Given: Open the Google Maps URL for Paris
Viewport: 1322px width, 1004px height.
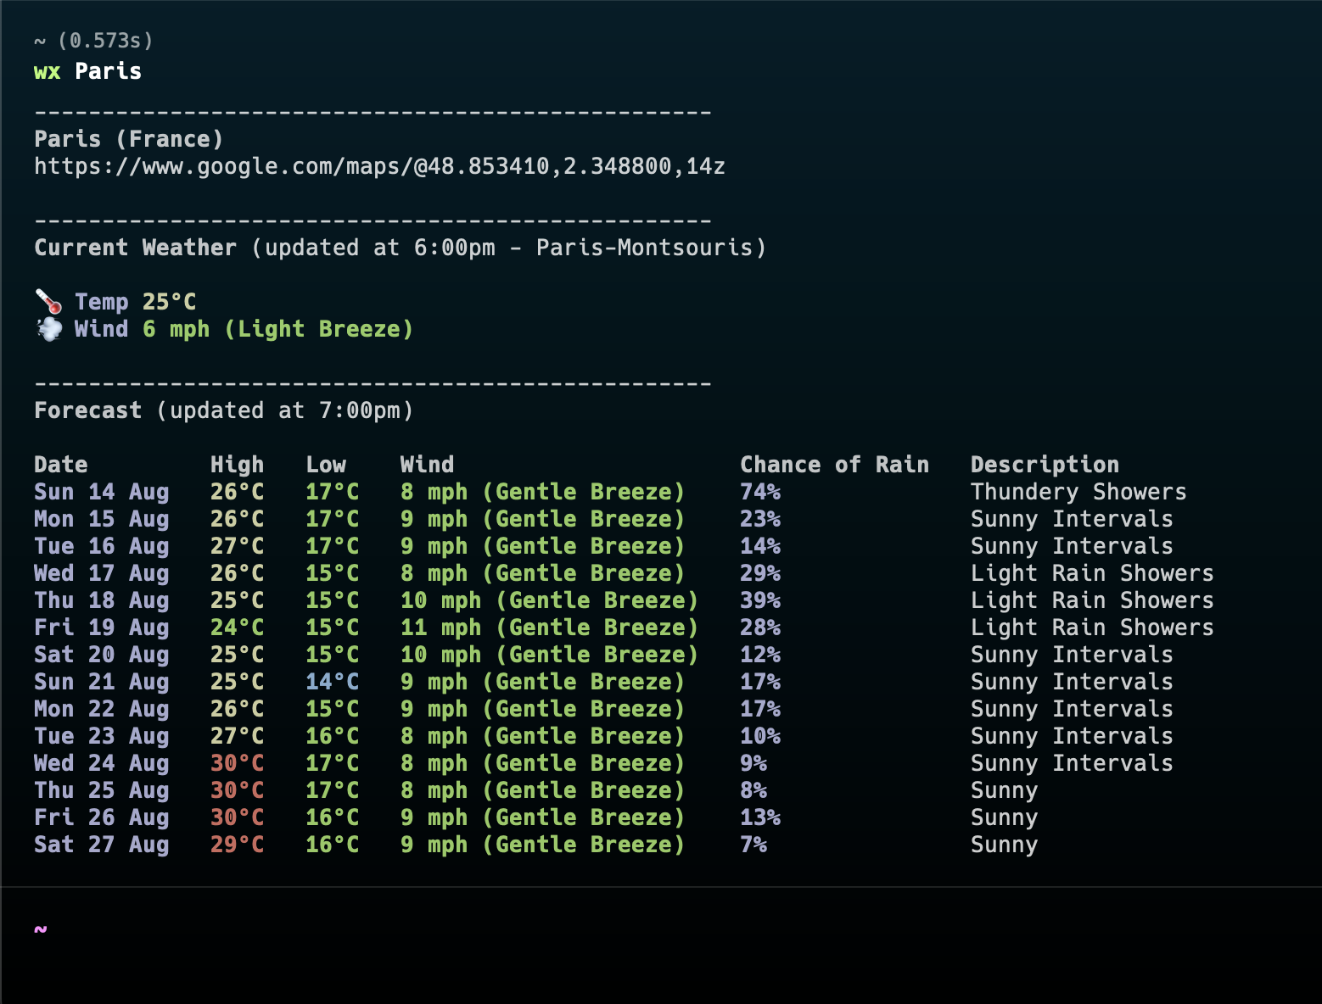Looking at the screenshot, I should tap(379, 166).
